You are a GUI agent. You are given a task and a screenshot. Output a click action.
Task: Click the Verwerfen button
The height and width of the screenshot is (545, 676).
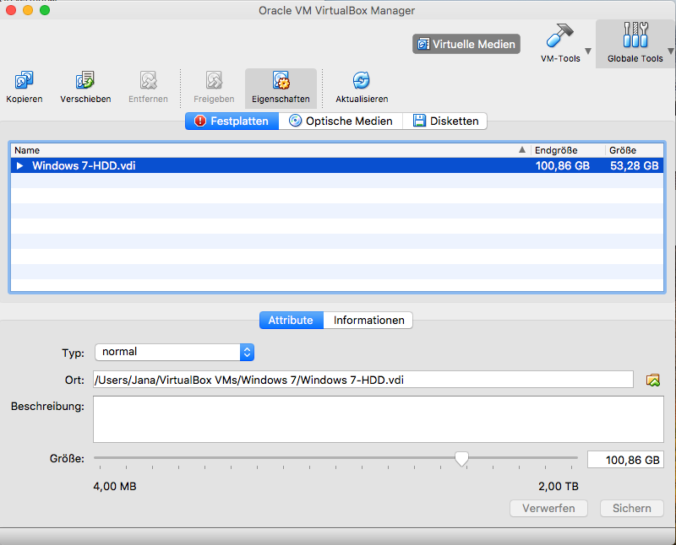[548, 509]
